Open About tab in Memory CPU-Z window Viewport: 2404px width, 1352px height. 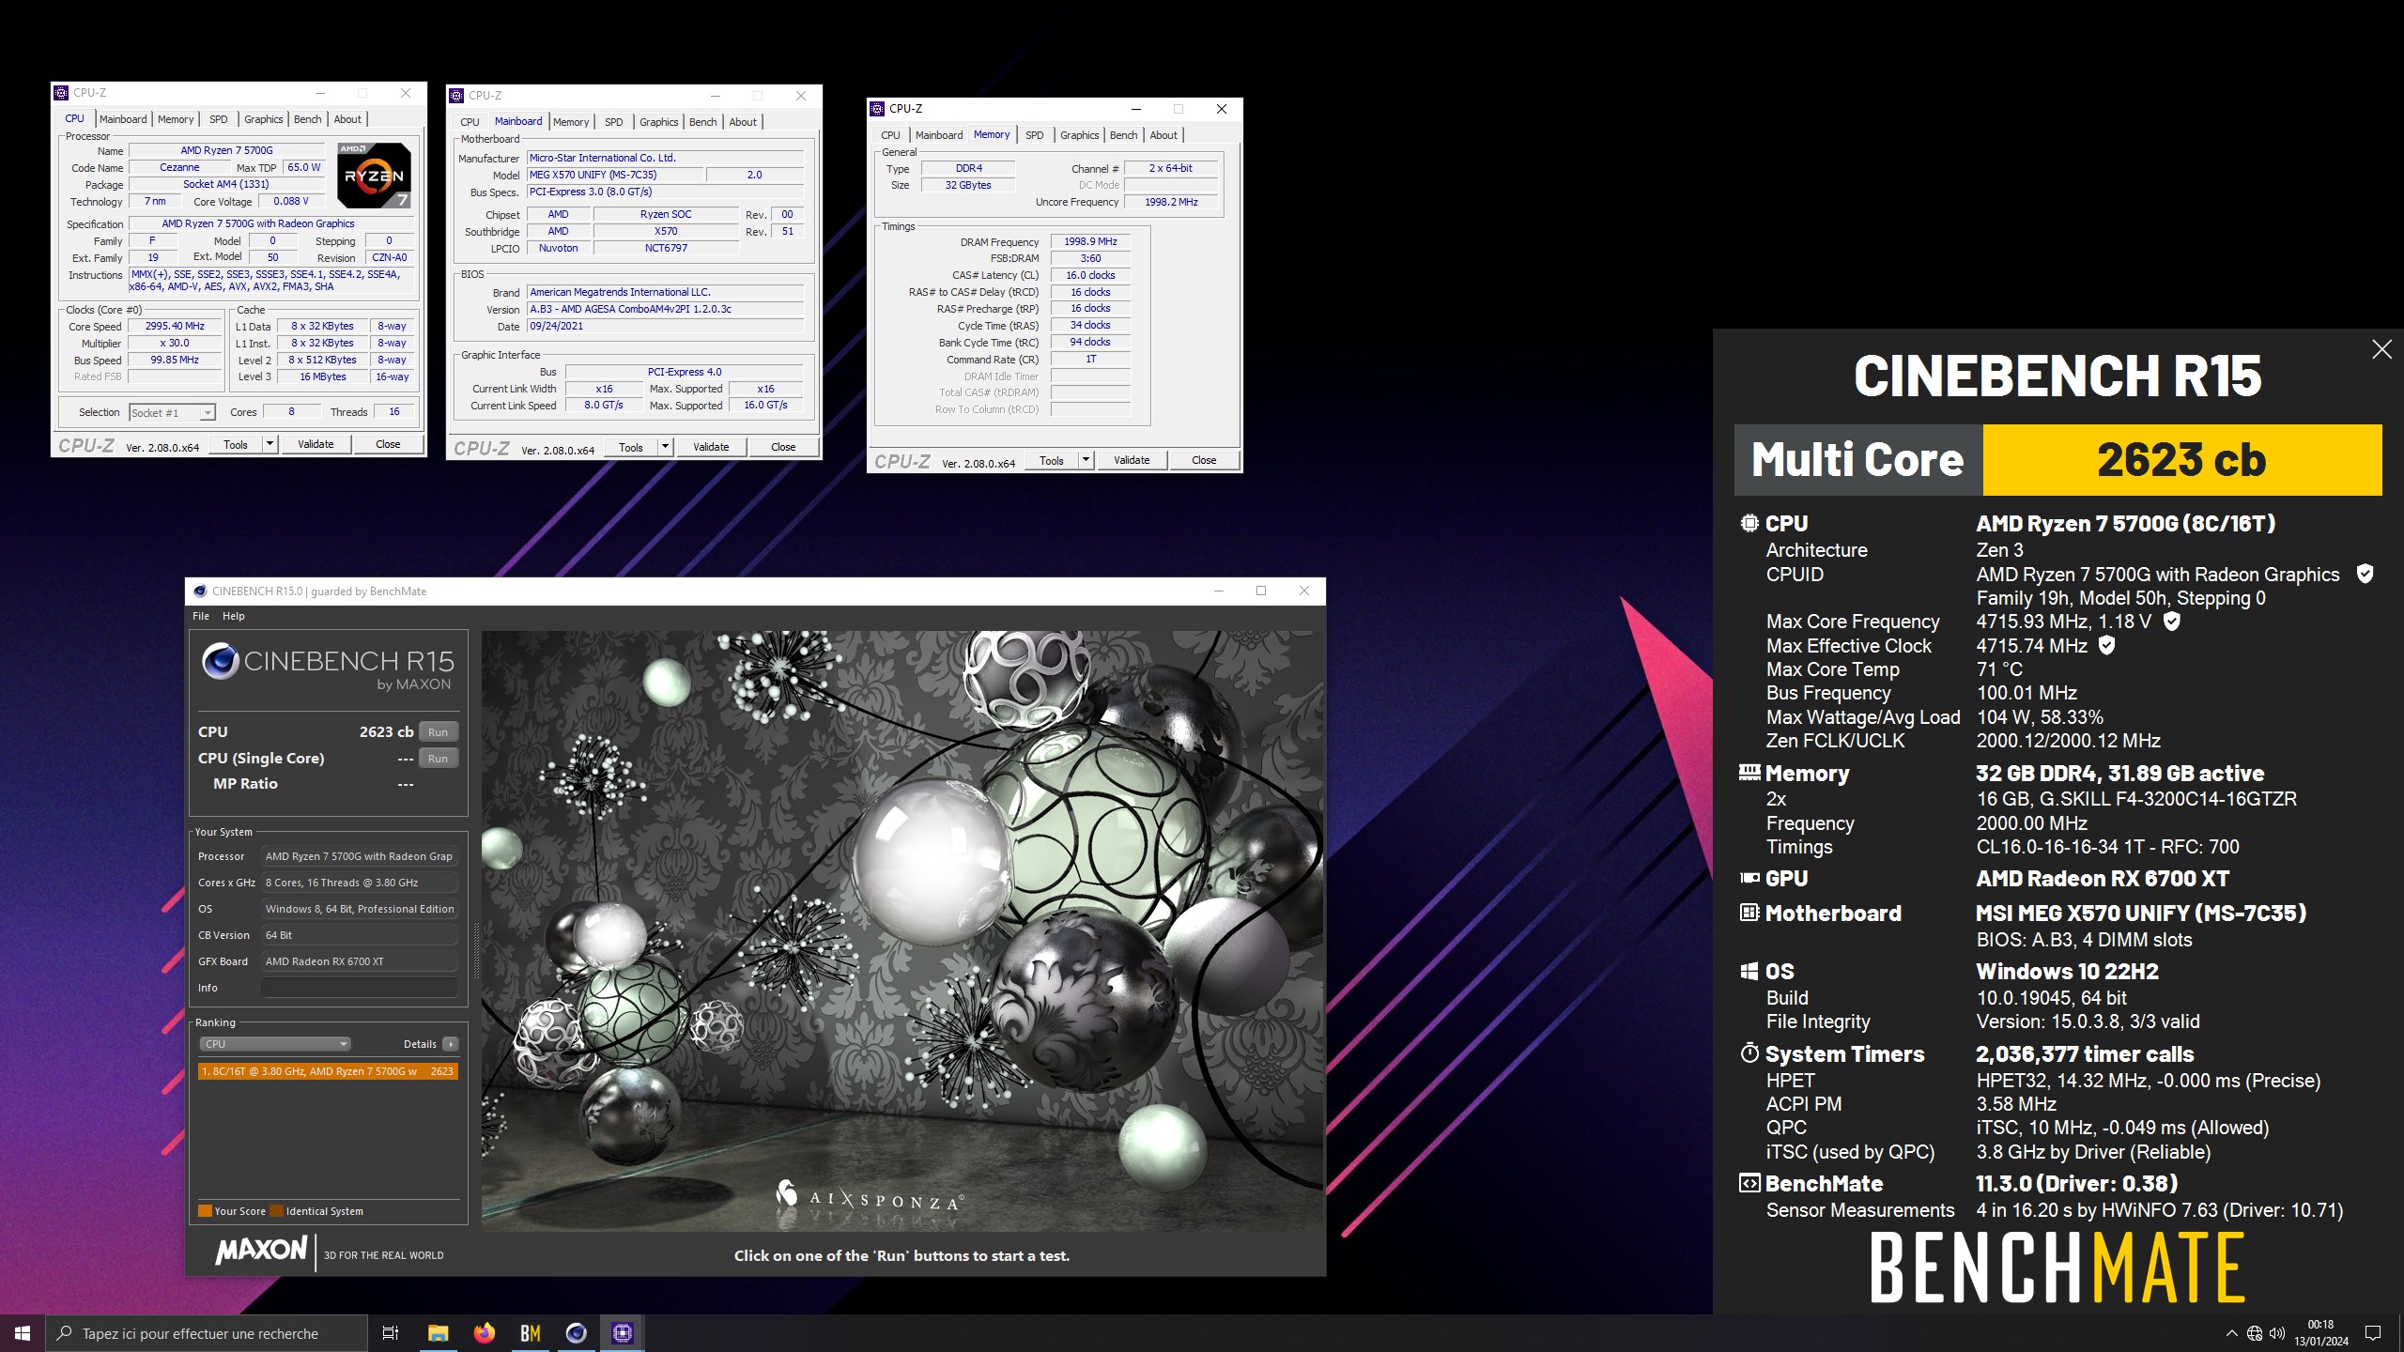click(1163, 135)
